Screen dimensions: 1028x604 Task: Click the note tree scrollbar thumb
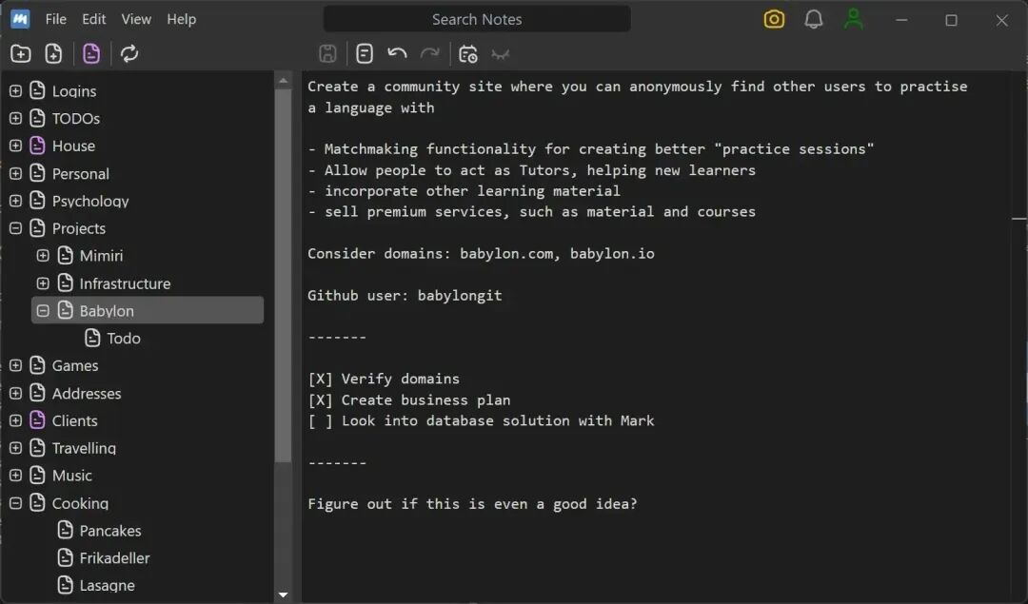284,275
